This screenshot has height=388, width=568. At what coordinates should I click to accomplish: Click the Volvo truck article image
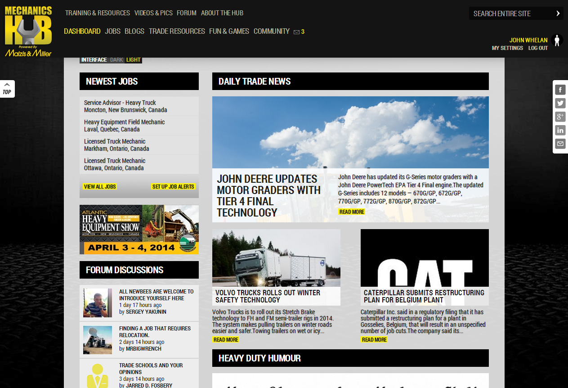click(x=276, y=258)
